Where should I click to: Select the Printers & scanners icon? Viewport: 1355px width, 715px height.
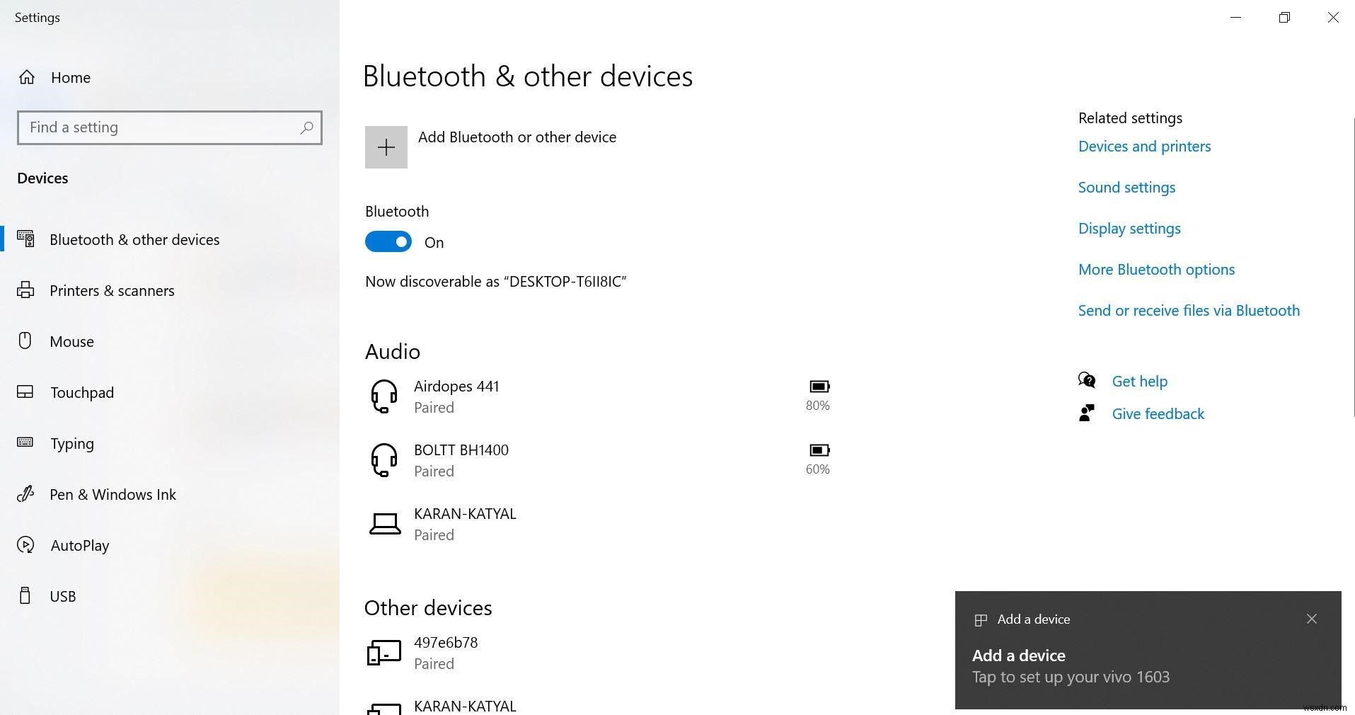coord(25,290)
